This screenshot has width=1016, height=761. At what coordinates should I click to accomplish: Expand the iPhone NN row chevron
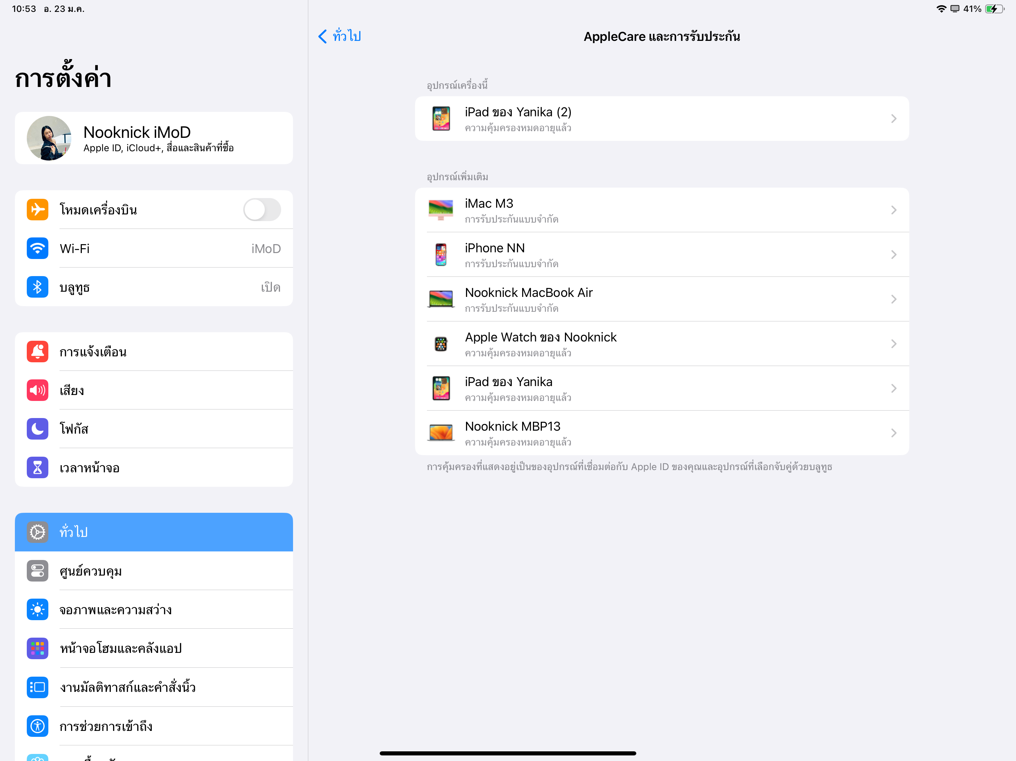(893, 255)
